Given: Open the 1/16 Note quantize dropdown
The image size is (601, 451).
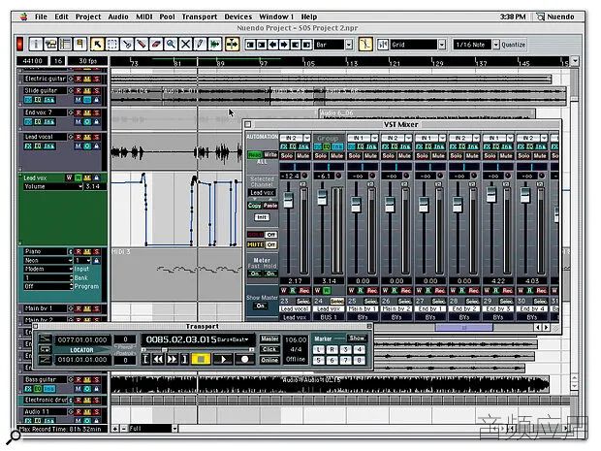Looking at the screenshot, I should 496,45.
